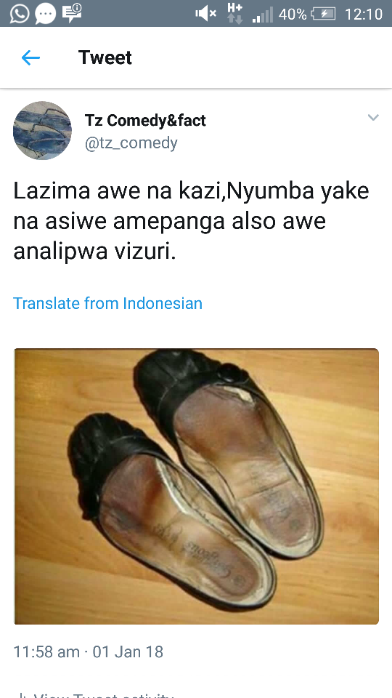Tap the tweet text starting with Lazima
This screenshot has width=392, height=698.
(x=191, y=221)
